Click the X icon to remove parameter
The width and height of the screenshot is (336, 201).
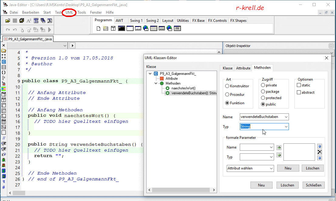pos(319,152)
